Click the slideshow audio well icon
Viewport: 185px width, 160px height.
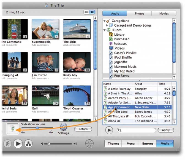pos(12,129)
